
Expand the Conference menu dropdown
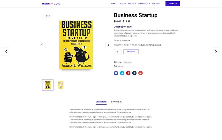[x=144, y=4]
